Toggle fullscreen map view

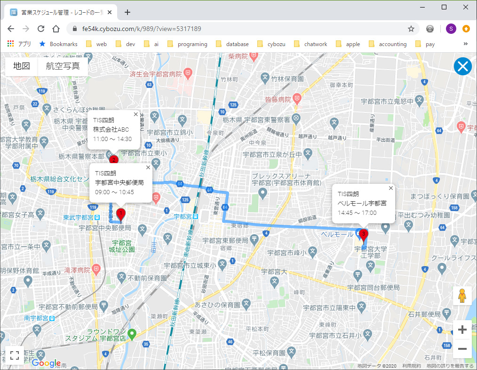pyautogui.click(x=14, y=355)
